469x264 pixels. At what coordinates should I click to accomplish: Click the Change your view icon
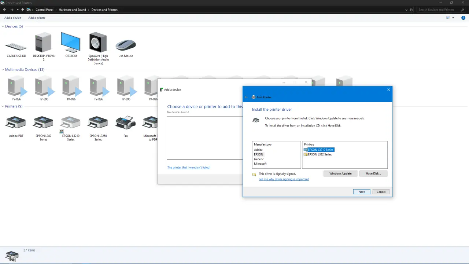(x=448, y=18)
